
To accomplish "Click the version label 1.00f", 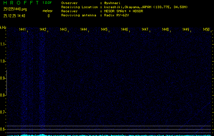I will click(x=47, y=3).
